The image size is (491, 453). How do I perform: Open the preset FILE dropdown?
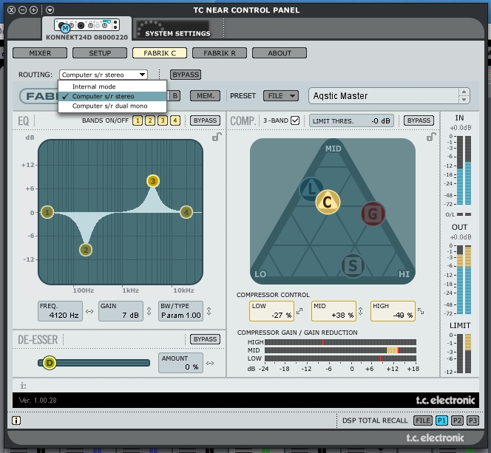[281, 96]
